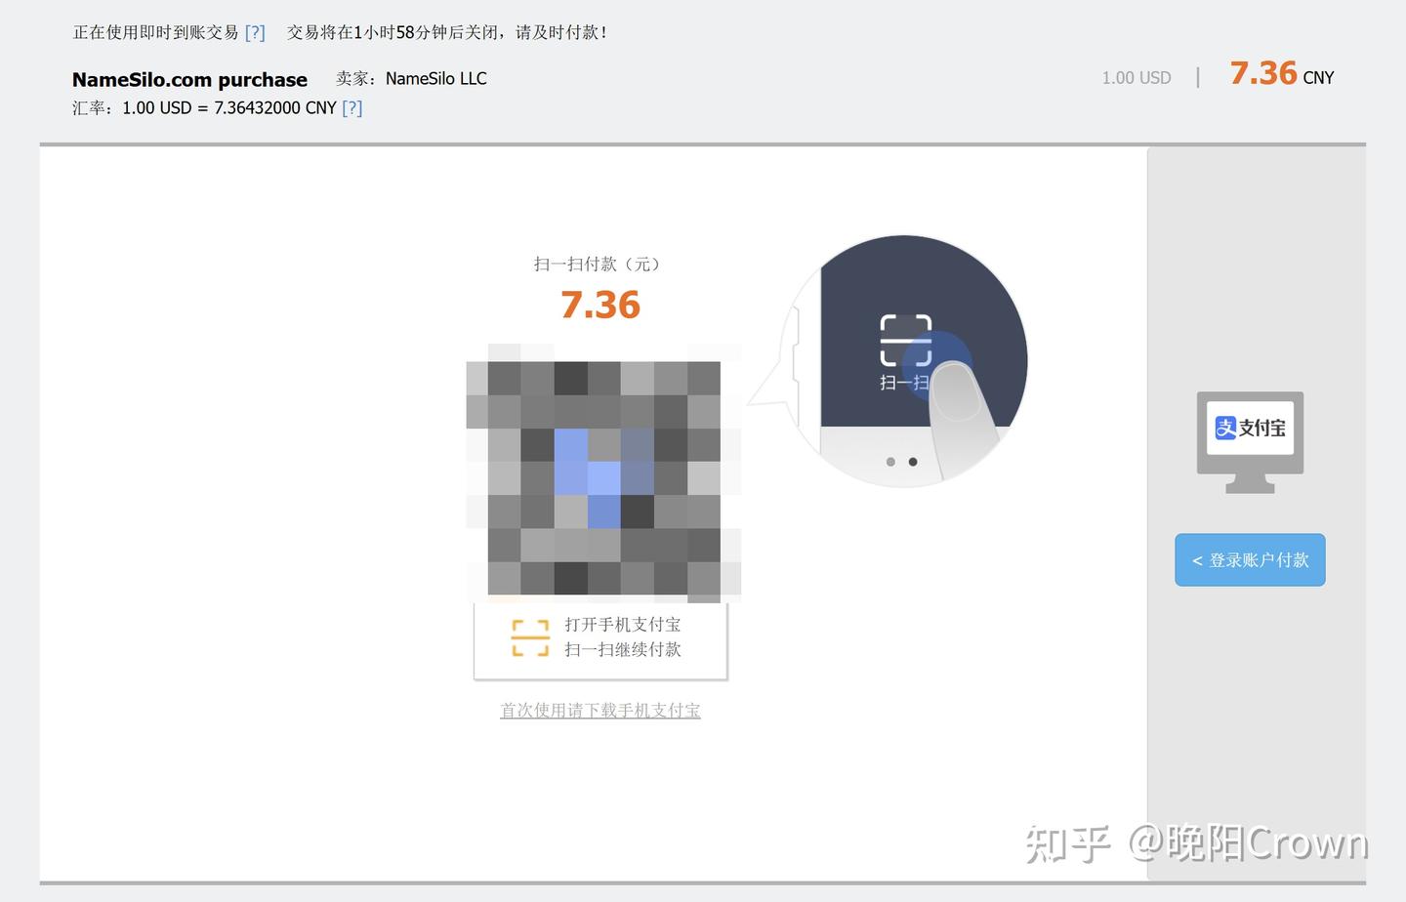Select the blue Alipay 支 square icon
Viewport: 1406px width, 902px height.
(1224, 427)
